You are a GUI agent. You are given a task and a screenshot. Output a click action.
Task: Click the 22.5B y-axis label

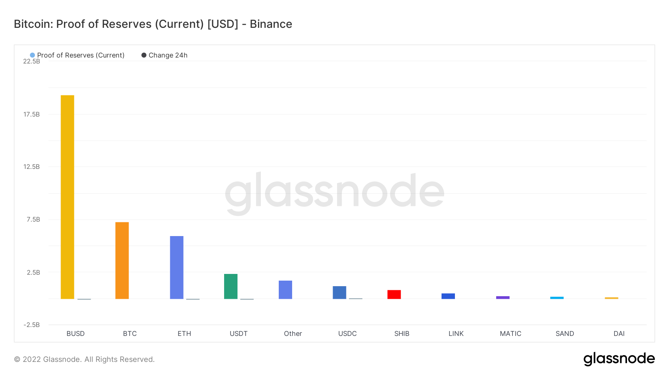click(32, 61)
